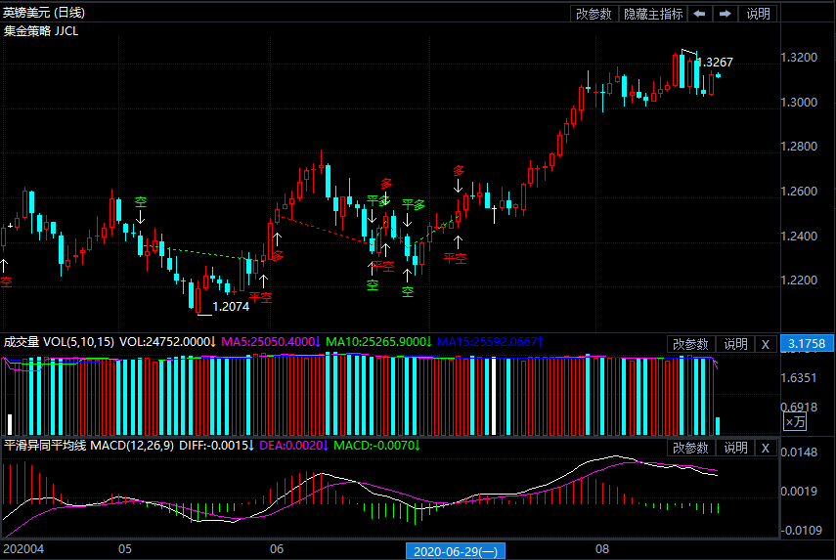Screen dimensions: 836x560
Task: Click the ×万 unit icon
Action: (795, 422)
